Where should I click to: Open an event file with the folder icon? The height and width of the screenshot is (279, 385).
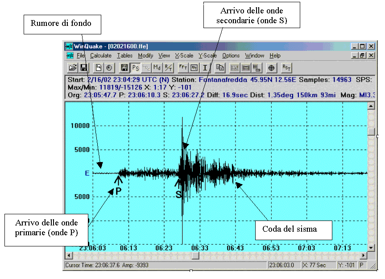[x=72, y=67]
